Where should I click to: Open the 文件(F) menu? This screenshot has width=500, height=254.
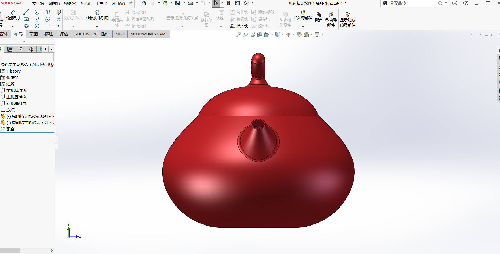point(38,3)
